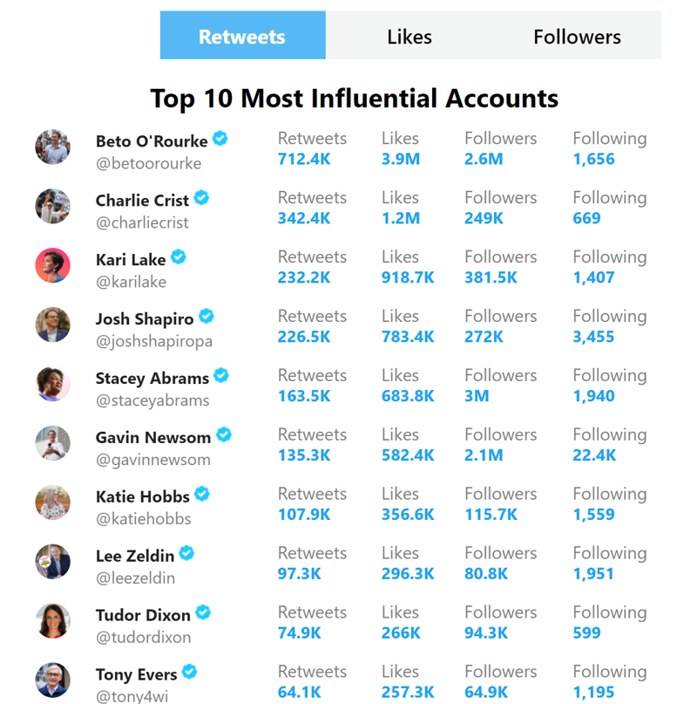Click Tudor Dixon's verified checkmark badge
684x704 pixels.
[203, 612]
